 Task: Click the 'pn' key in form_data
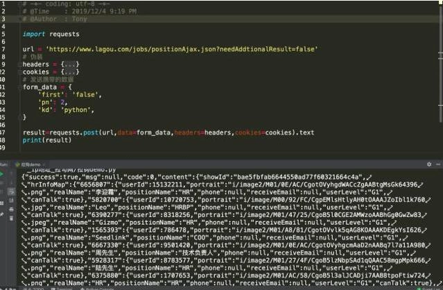click(x=46, y=102)
